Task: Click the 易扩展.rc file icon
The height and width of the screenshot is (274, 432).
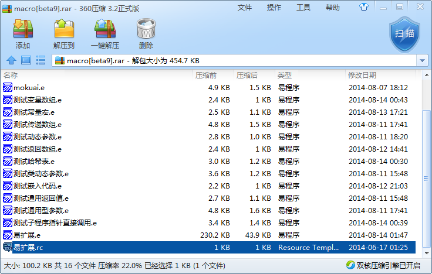Action: 8,247
